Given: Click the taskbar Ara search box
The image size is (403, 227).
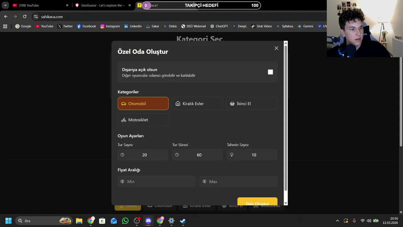Looking at the screenshot, I should tap(44, 221).
